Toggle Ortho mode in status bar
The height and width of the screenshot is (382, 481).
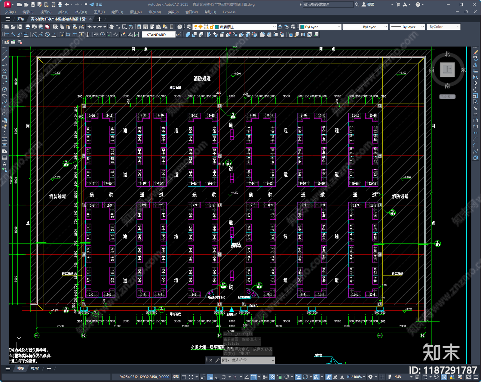click(x=217, y=377)
